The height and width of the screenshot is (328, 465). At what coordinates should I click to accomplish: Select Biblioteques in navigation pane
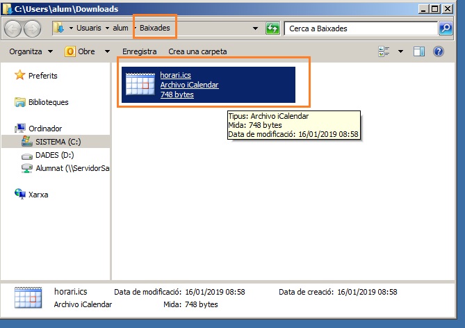(x=49, y=102)
